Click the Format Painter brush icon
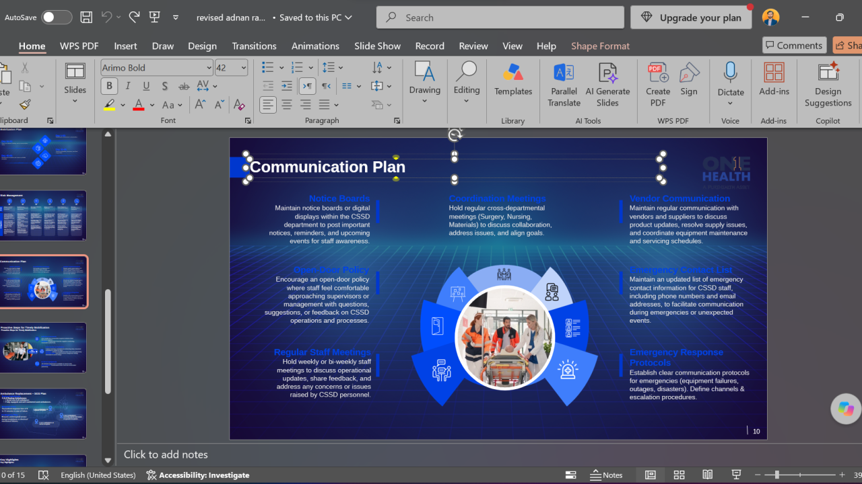The image size is (862, 484). click(x=25, y=105)
